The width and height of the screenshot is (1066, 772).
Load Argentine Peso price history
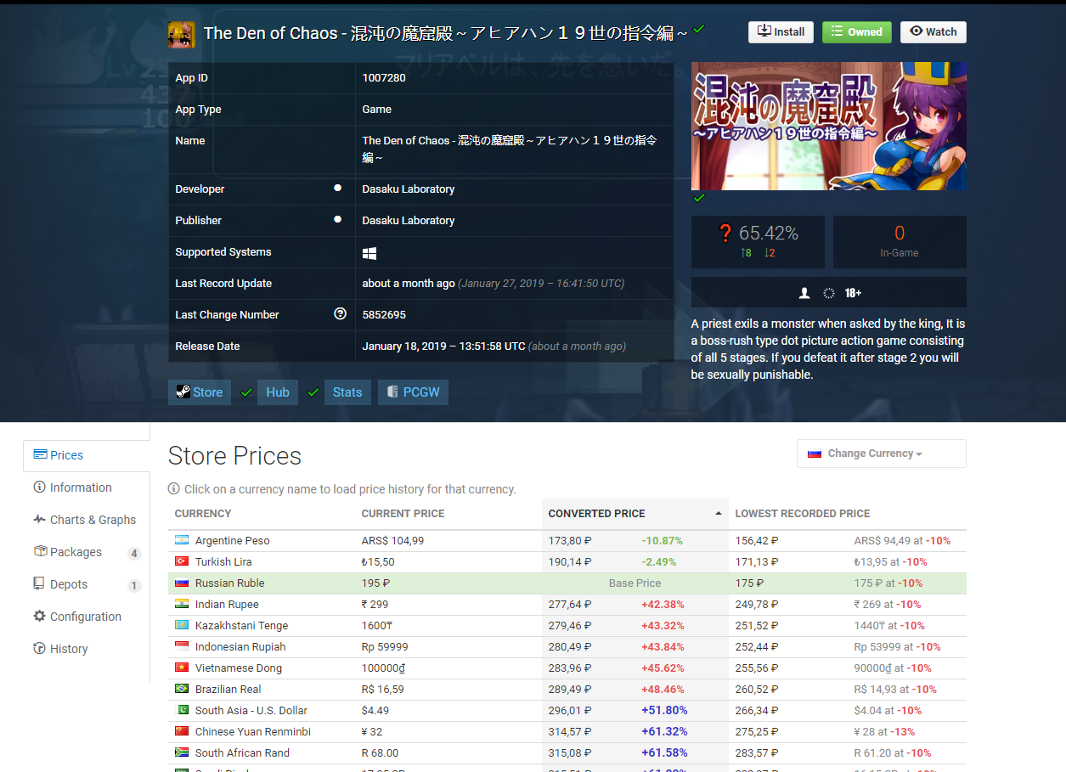pyautogui.click(x=232, y=541)
